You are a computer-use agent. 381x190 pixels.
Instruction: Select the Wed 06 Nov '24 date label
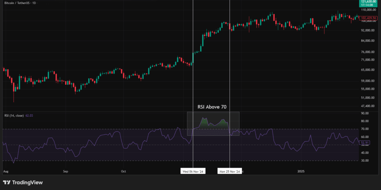coord(193,171)
